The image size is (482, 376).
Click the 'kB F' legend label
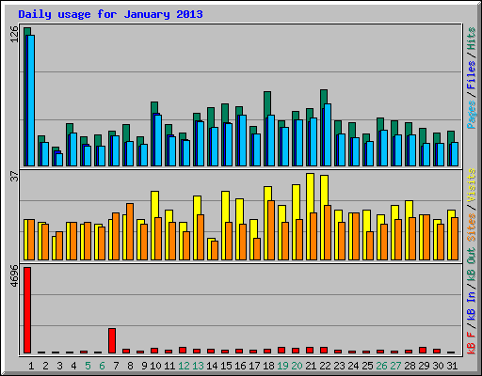471,342
